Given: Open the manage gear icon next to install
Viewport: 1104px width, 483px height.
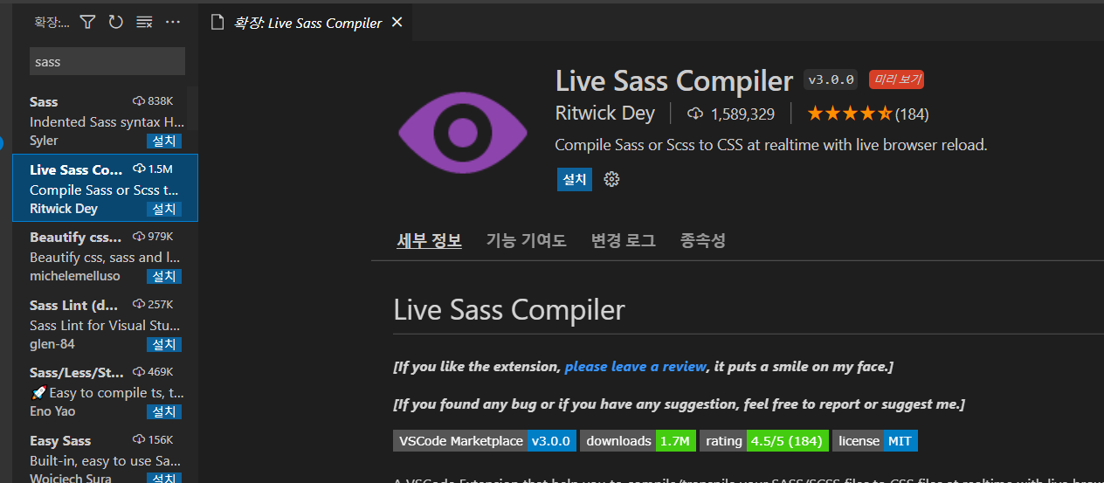Looking at the screenshot, I should point(611,179).
